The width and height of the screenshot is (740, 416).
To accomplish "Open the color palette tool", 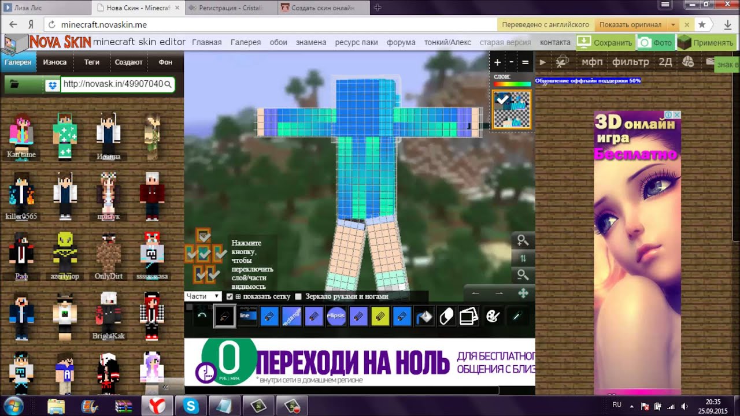I will (x=492, y=316).
